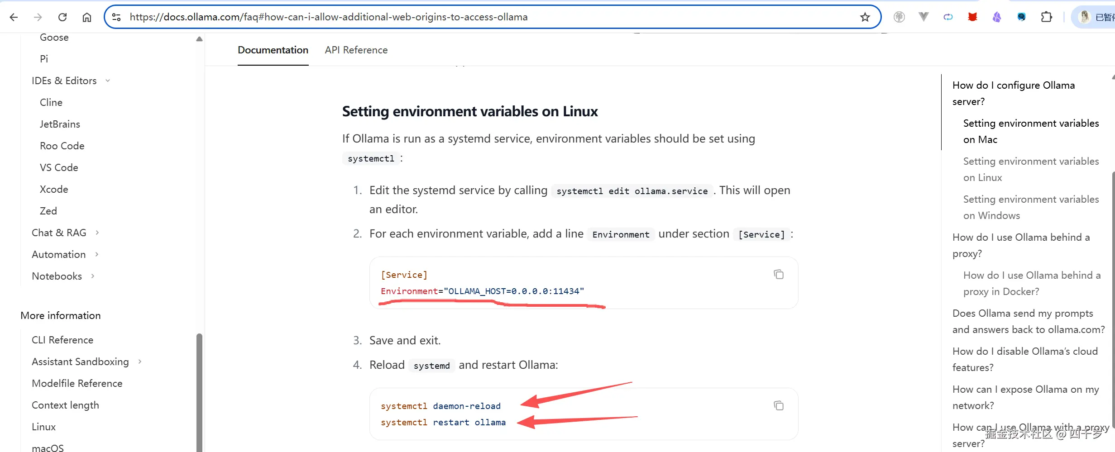Open Modelfile Reference page
The height and width of the screenshot is (452, 1115).
click(77, 383)
